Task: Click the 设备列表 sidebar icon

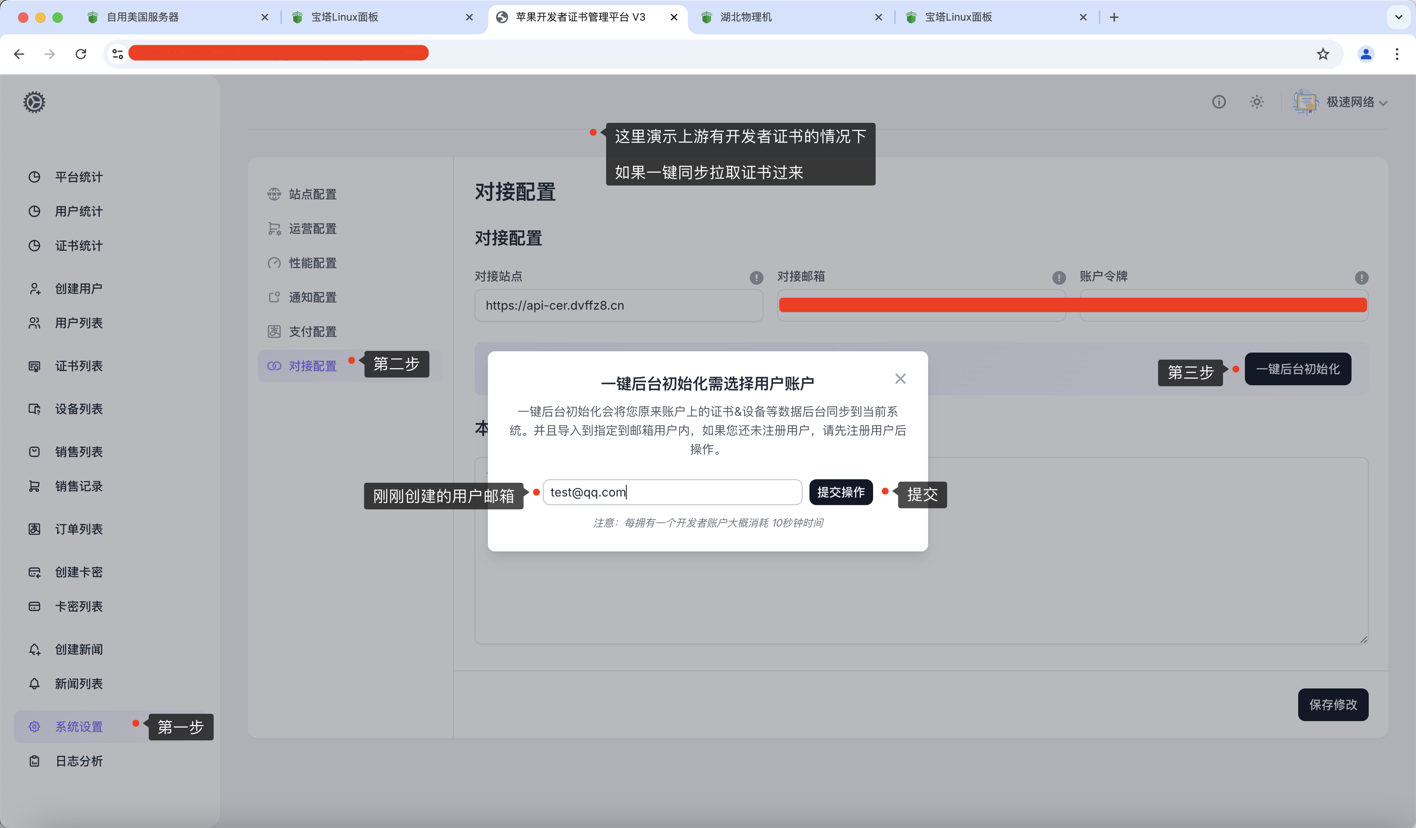Action: [34, 409]
